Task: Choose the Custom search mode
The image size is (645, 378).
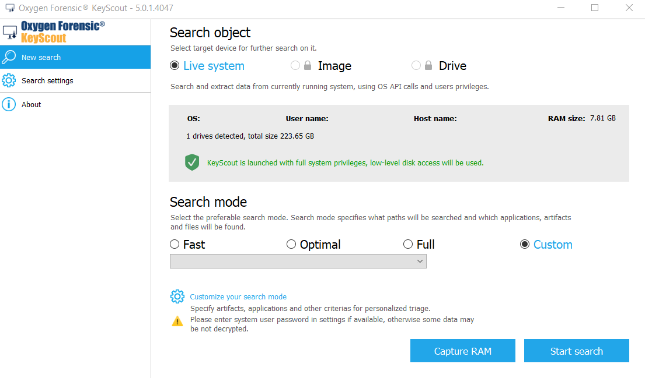Action: pos(525,244)
